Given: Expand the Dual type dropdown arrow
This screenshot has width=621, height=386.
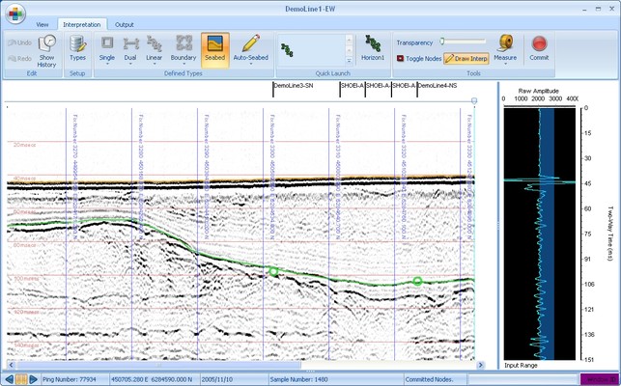Looking at the screenshot, I should point(131,65).
